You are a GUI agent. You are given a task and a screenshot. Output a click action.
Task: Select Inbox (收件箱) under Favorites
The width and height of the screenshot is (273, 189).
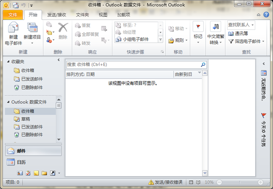click(x=24, y=70)
